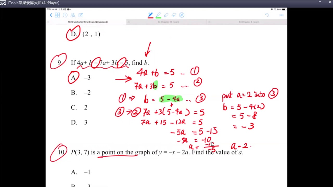Select the lasso selection tool
The height and width of the screenshot is (187, 333).
(x=174, y=15)
